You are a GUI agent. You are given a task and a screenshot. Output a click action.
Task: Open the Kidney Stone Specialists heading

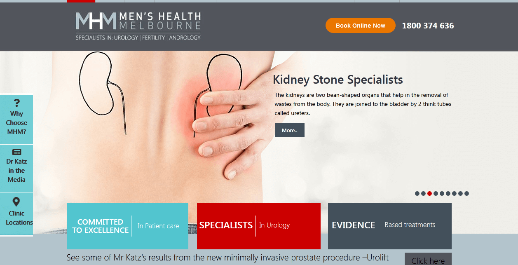click(x=338, y=80)
